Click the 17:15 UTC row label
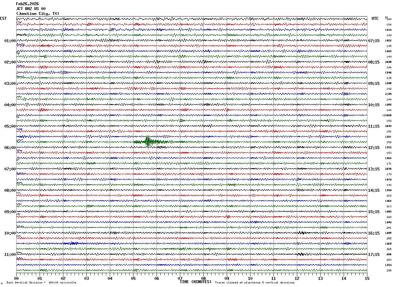The image size is (393, 287). (374, 255)
